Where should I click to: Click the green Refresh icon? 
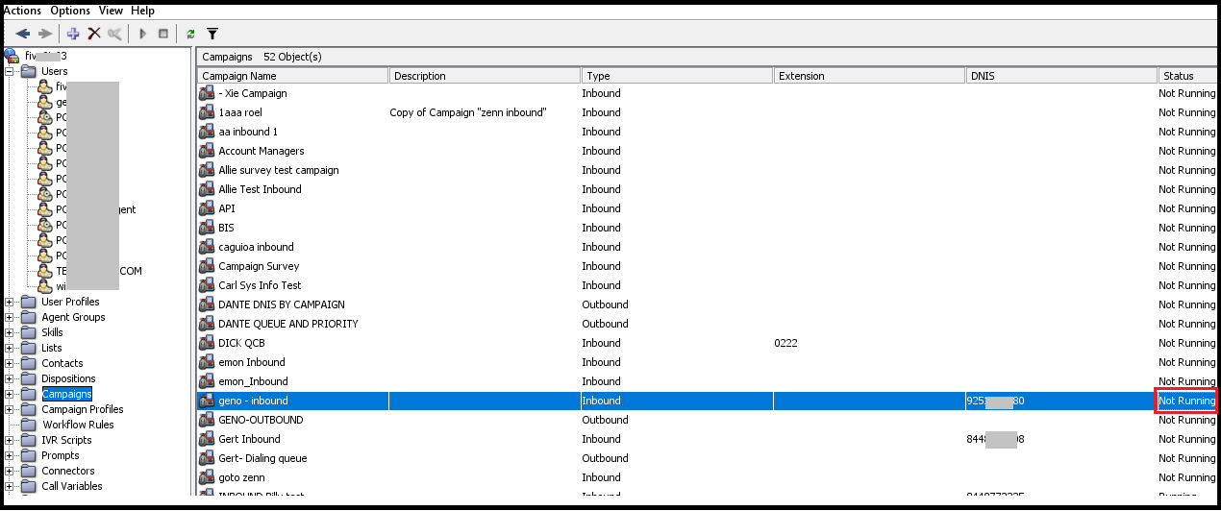[x=190, y=34]
